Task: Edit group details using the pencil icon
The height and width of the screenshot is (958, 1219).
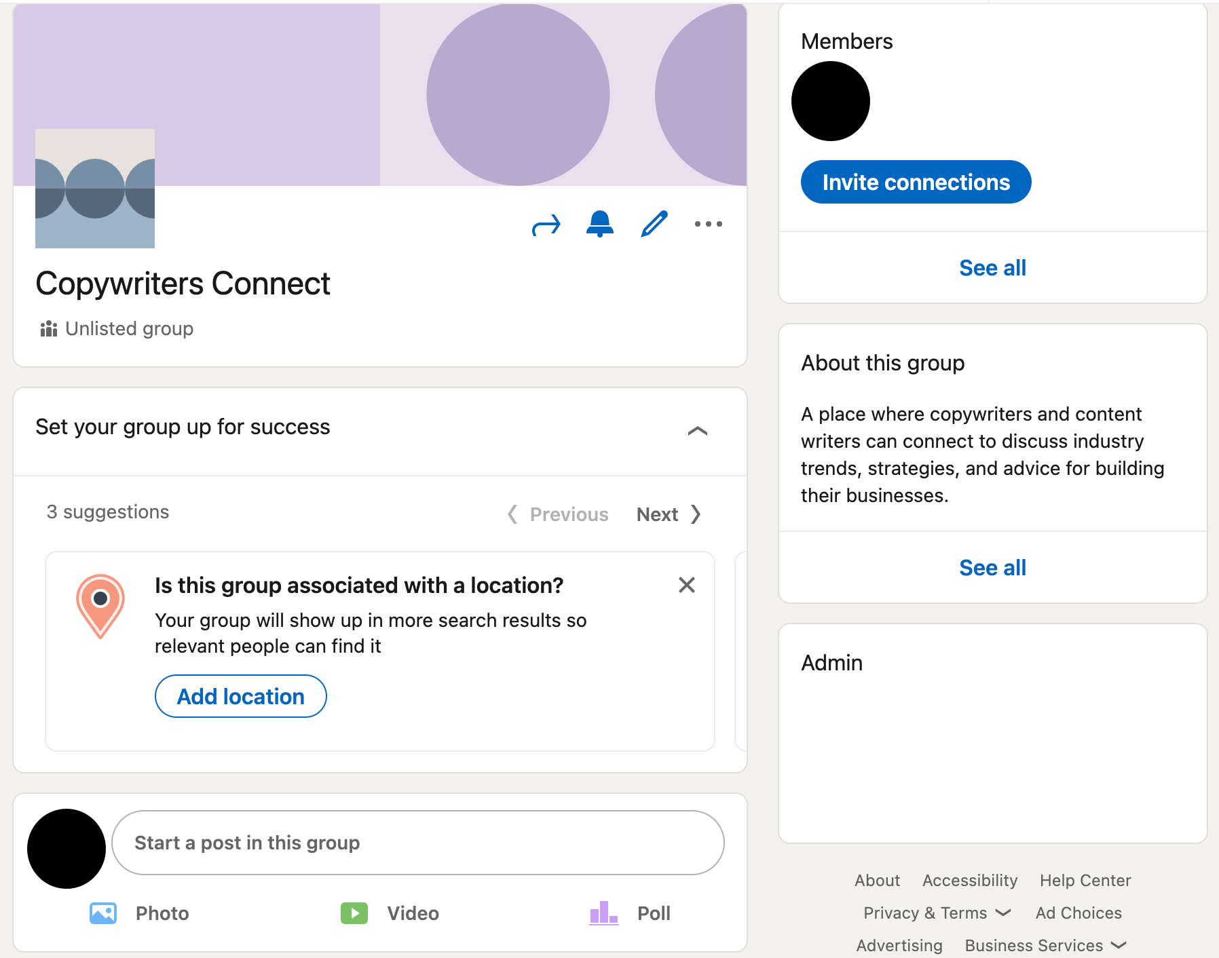Action: [654, 224]
